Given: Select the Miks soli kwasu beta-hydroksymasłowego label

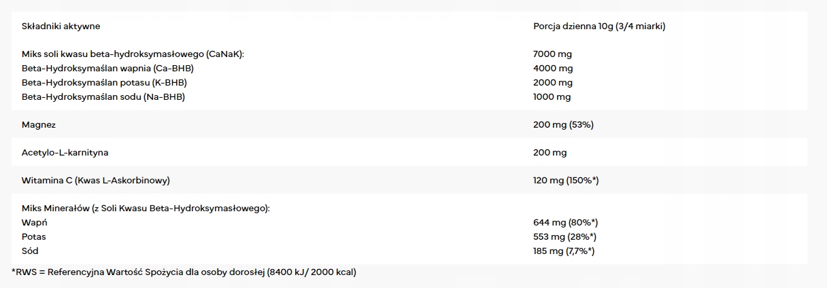Looking at the screenshot, I should point(133,54).
